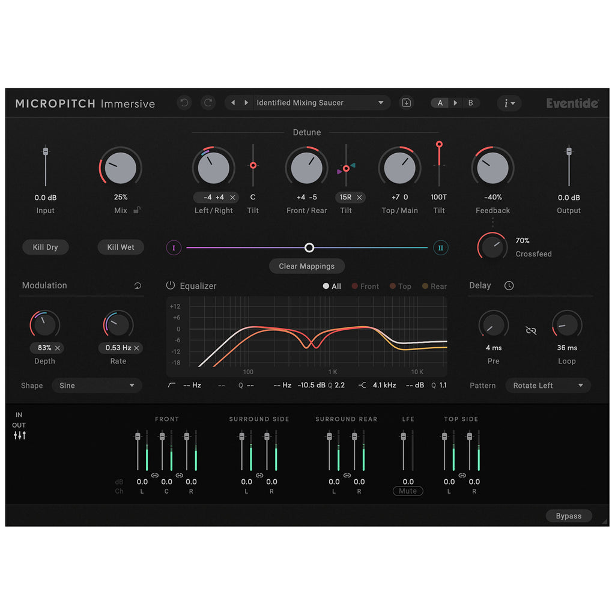Click the LFE channel fader
This screenshot has height=615, width=615.
pos(403,437)
